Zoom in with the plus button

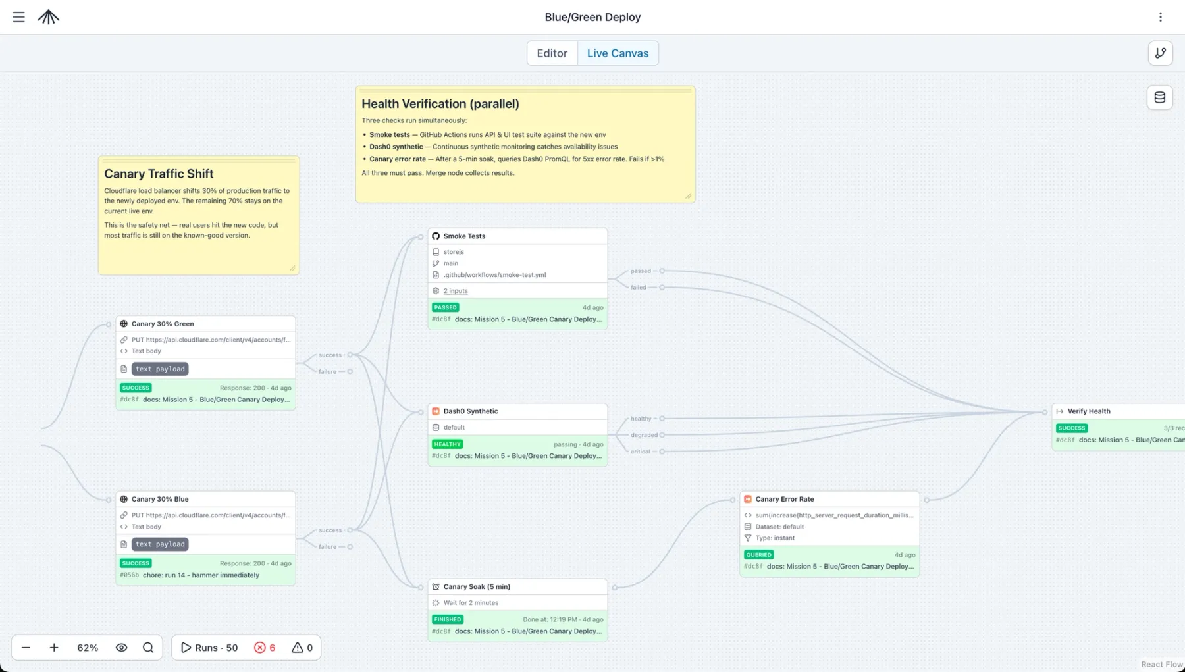coord(54,648)
